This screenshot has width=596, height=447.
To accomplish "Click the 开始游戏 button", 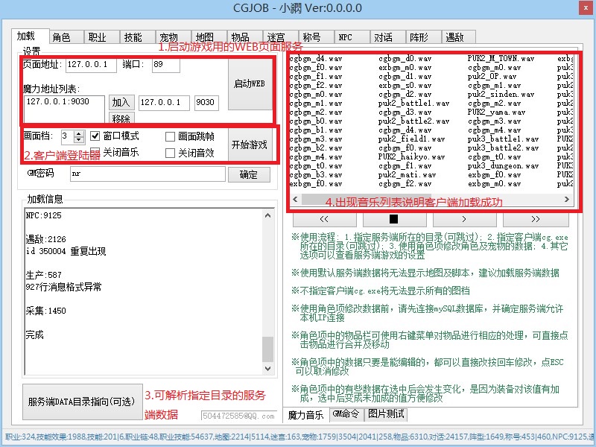I will click(249, 145).
